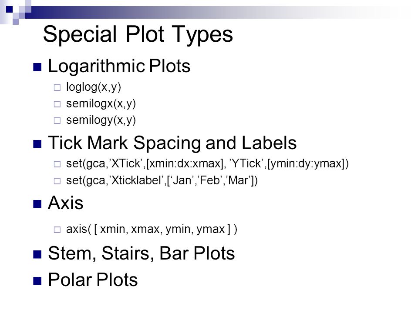
Task: Click the hollow bullet before Xticklabel line
Action: 57,181
